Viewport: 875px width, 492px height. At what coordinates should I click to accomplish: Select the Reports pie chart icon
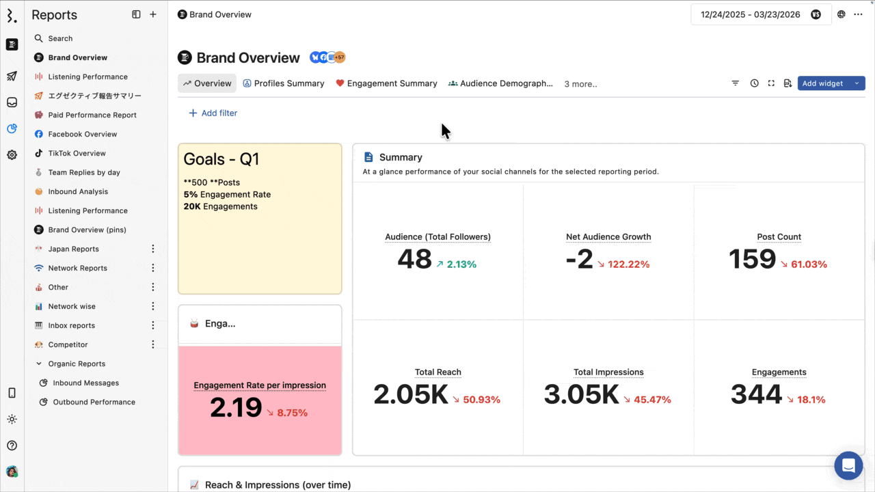click(x=11, y=128)
